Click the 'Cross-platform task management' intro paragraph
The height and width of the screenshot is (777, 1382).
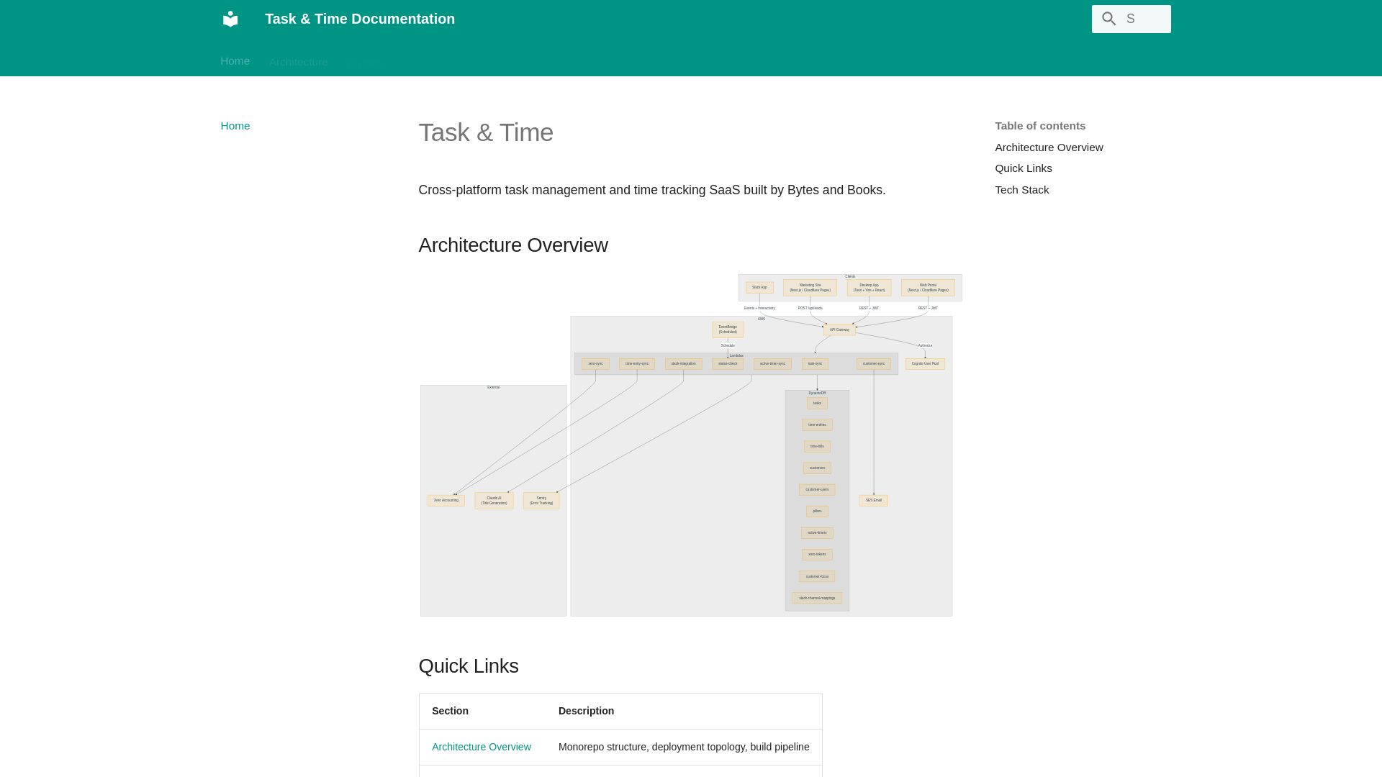[x=652, y=190]
